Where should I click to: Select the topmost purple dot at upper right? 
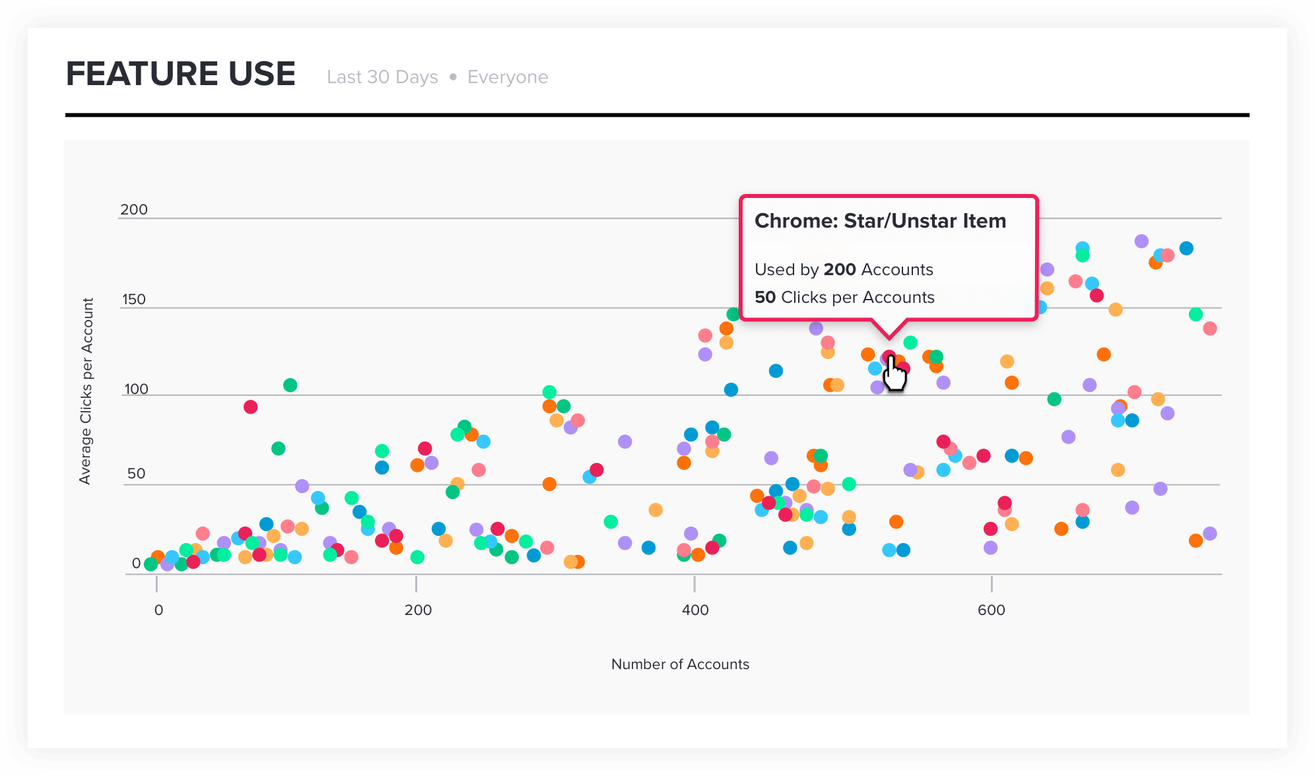click(1141, 241)
